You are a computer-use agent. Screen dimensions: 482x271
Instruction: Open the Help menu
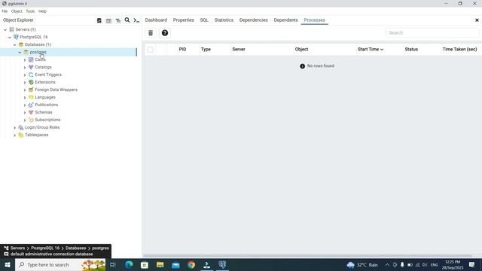coord(42,11)
